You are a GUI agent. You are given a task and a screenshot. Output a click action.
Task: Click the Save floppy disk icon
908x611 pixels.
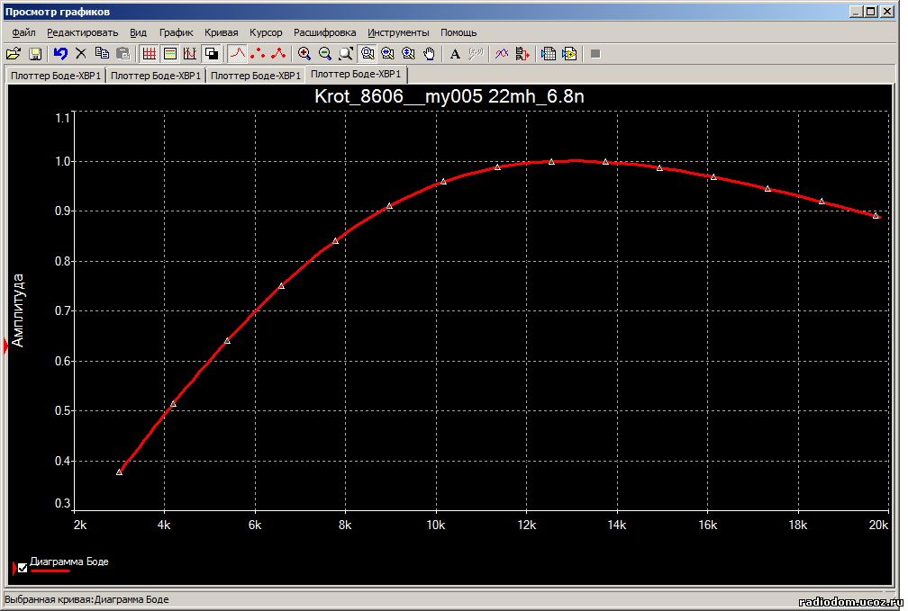point(35,54)
